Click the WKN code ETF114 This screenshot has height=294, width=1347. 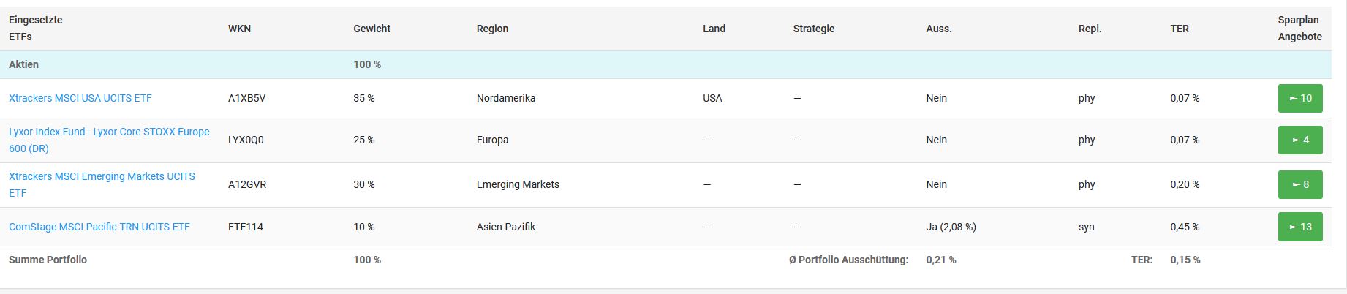click(x=245, y=227)
